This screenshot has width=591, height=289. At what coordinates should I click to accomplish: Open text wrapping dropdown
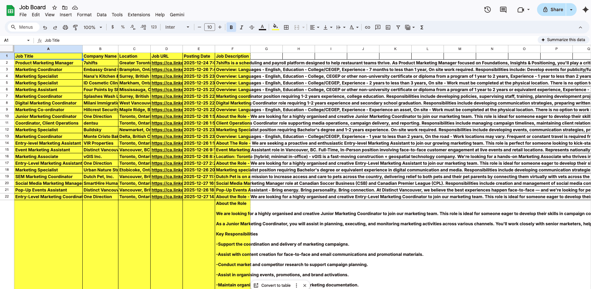tap(341, 27)
